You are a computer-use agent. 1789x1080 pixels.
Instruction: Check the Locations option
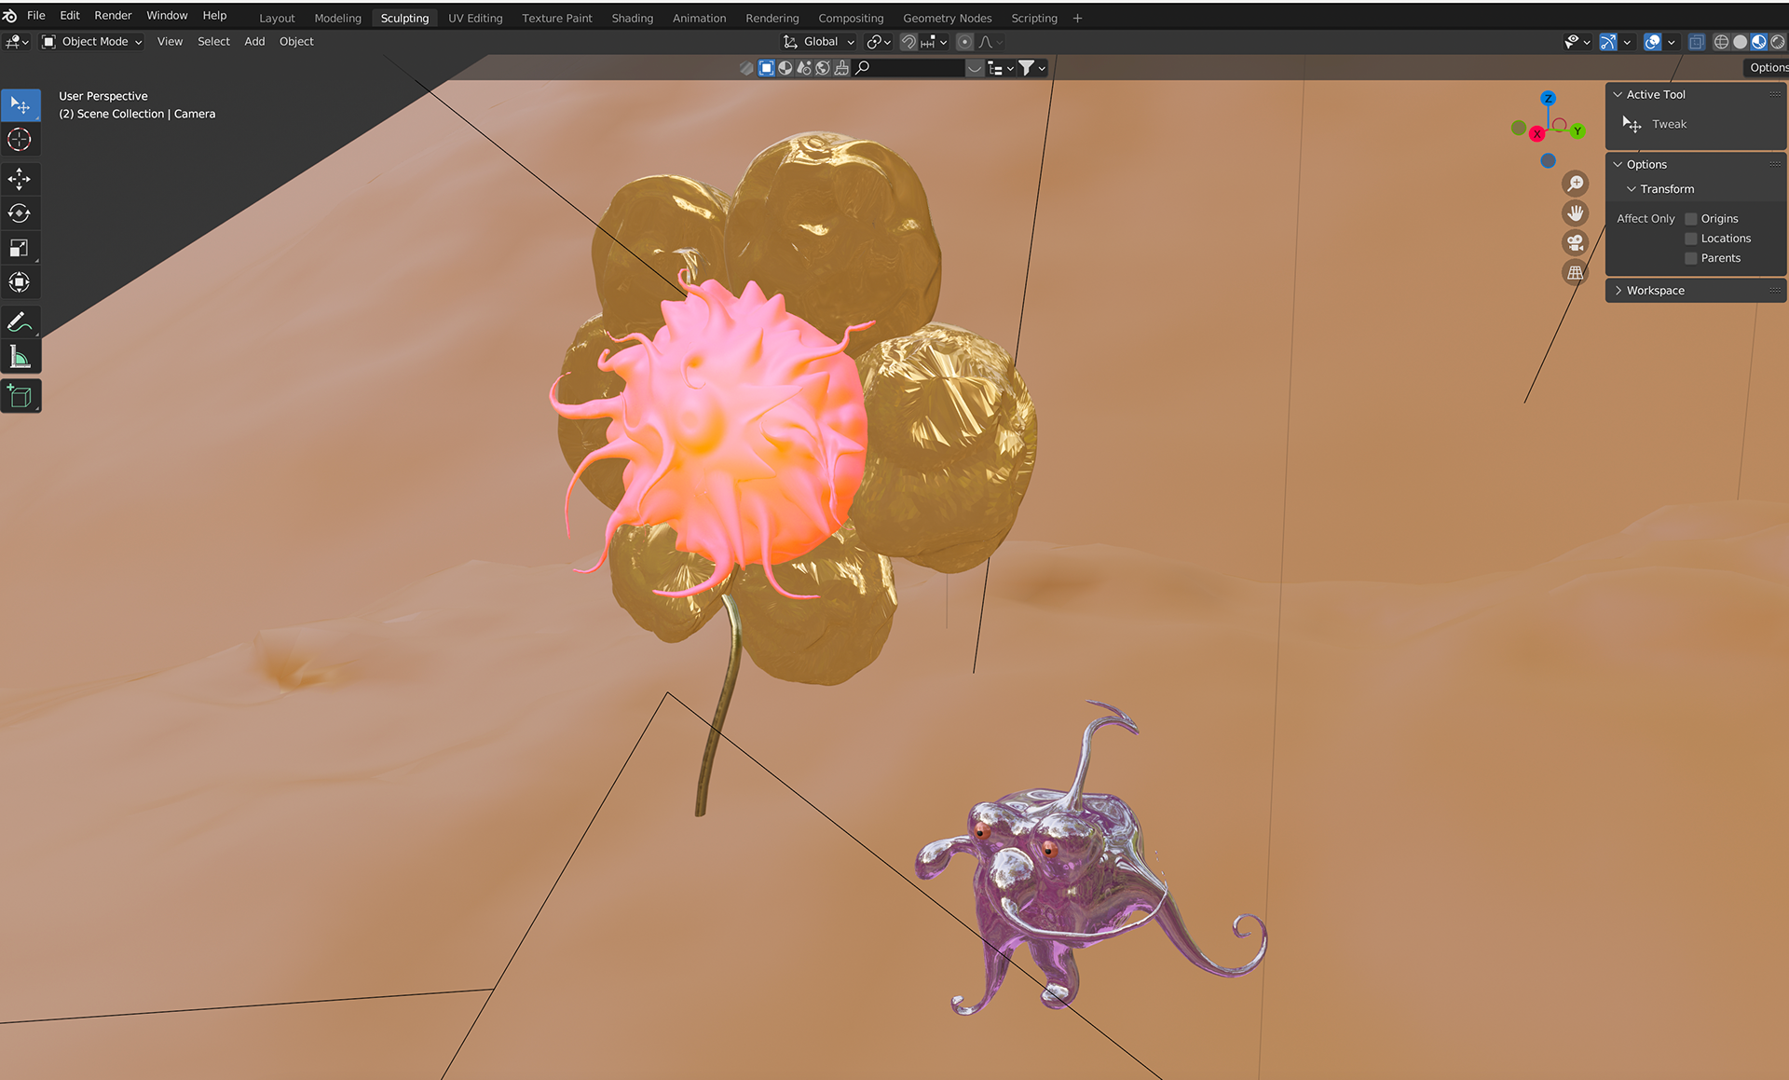[1691, 239]
